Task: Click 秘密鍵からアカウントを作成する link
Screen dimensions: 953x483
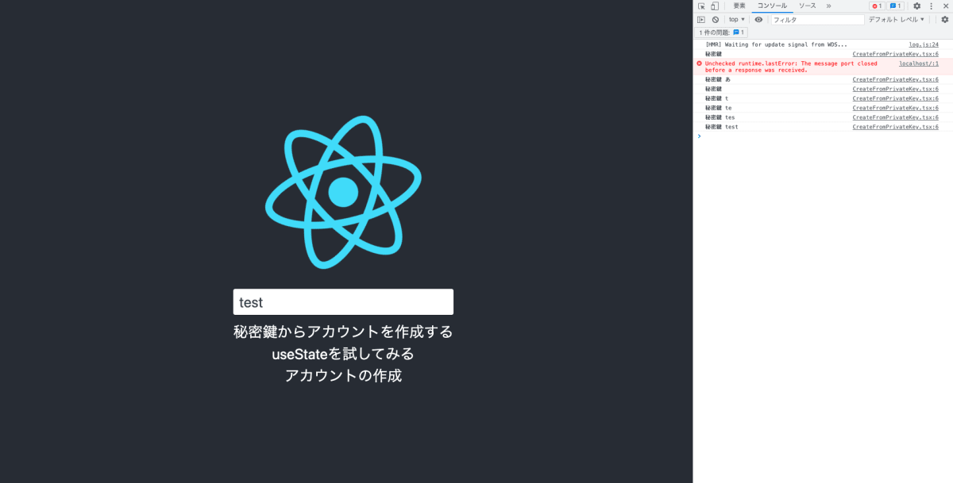Action: tap(343, 332)
